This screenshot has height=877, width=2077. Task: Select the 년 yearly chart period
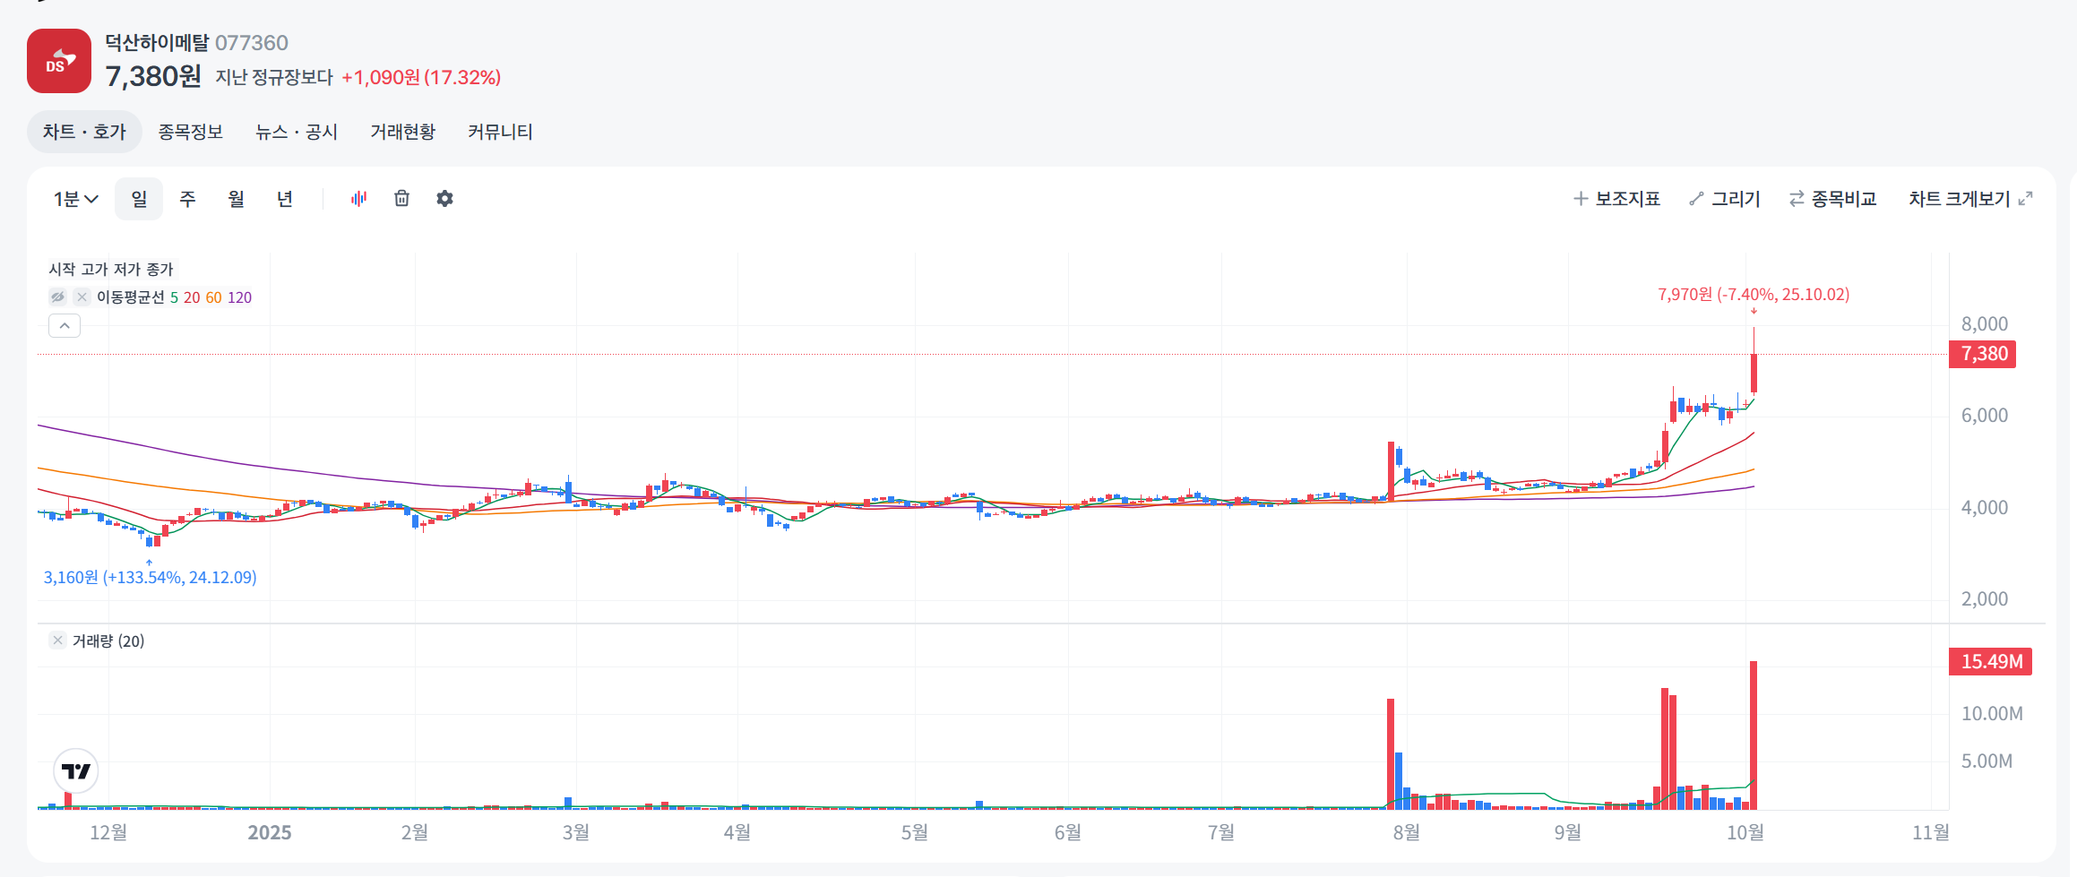[285, 199]
